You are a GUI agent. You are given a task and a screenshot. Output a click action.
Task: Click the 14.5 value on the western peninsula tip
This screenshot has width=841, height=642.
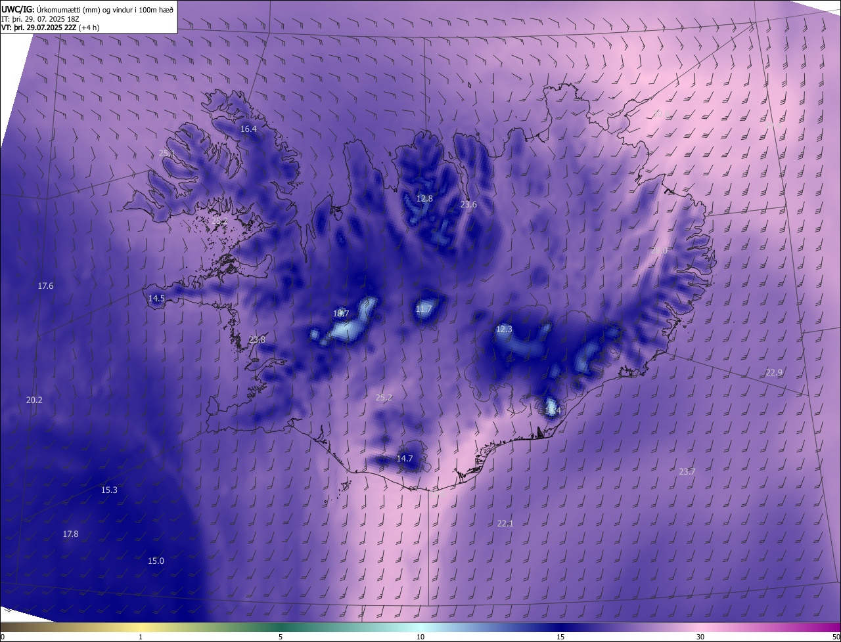coord(156,298)
